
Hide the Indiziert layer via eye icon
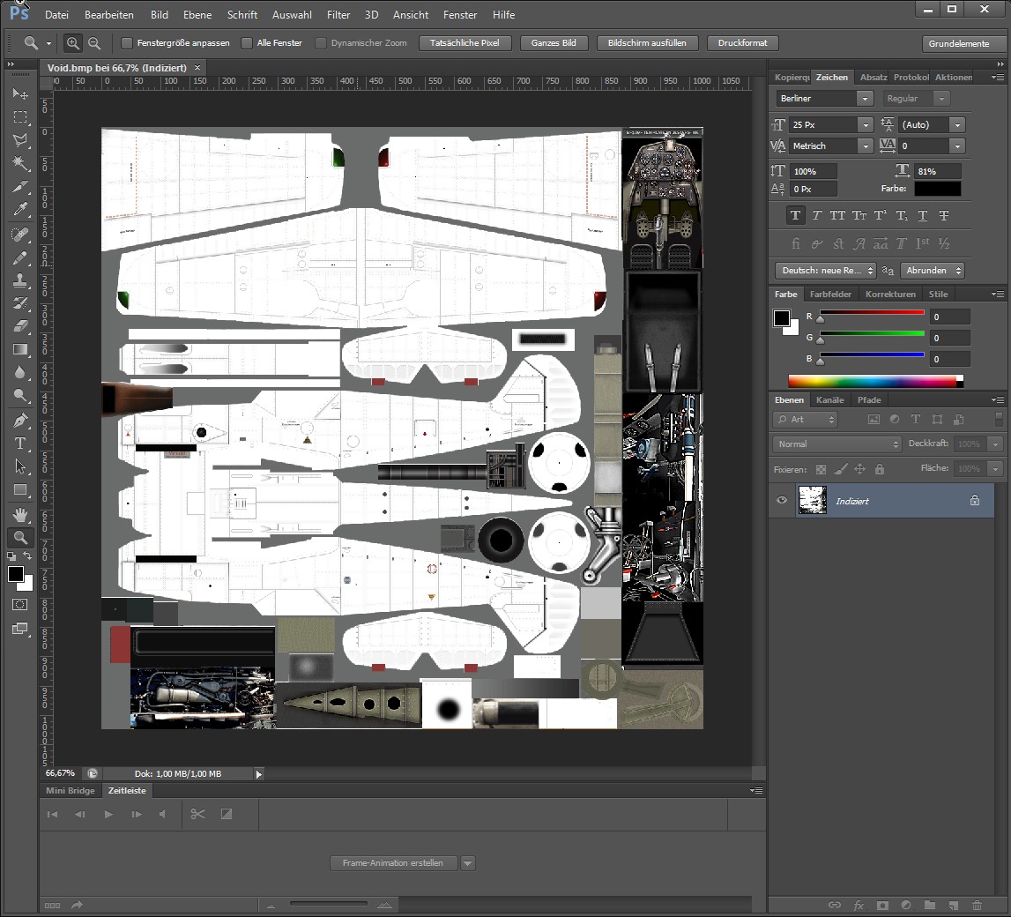781,501
